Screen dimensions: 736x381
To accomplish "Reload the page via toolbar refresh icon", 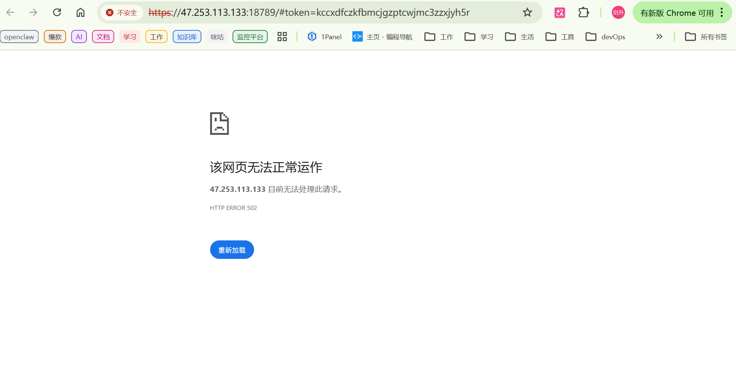I will click(x=57, y=13).
